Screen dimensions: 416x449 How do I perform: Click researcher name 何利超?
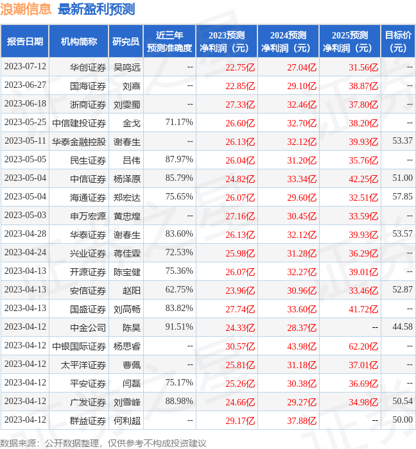[x=127, y=421]
